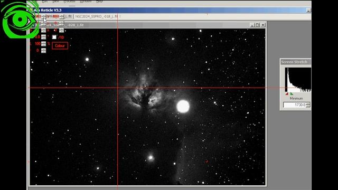Click the large bright star in the image

pos(183,106)
